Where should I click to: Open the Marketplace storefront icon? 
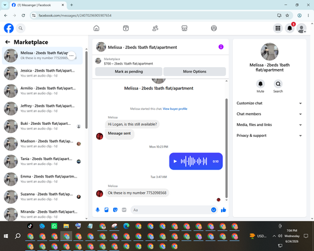coord(185,28)
